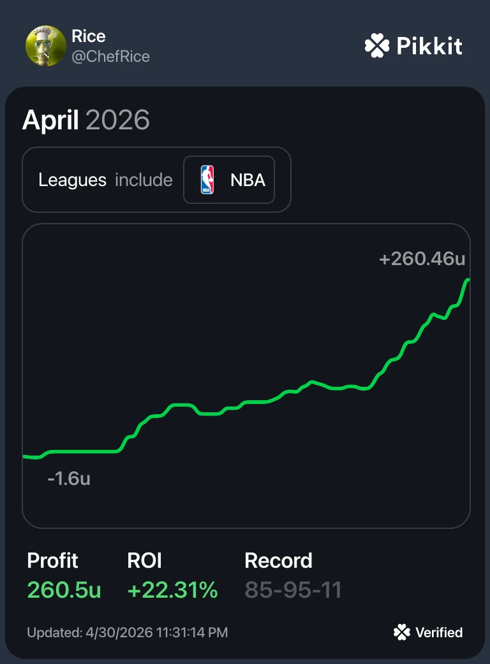490x664 pixels.
Task: Select the ROI +22.31% stat
Action: coord(172,575)
